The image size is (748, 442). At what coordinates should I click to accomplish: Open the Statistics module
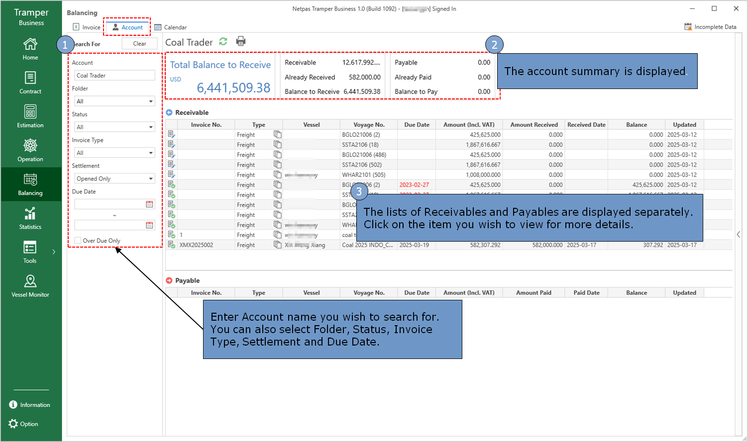point(30,218)
